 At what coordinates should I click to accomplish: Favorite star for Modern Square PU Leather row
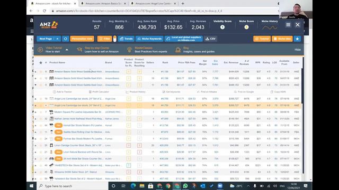[41, 112]
